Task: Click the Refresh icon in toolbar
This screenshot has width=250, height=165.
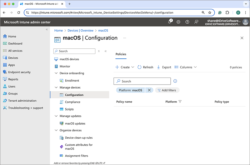Action: pos(139,67)
